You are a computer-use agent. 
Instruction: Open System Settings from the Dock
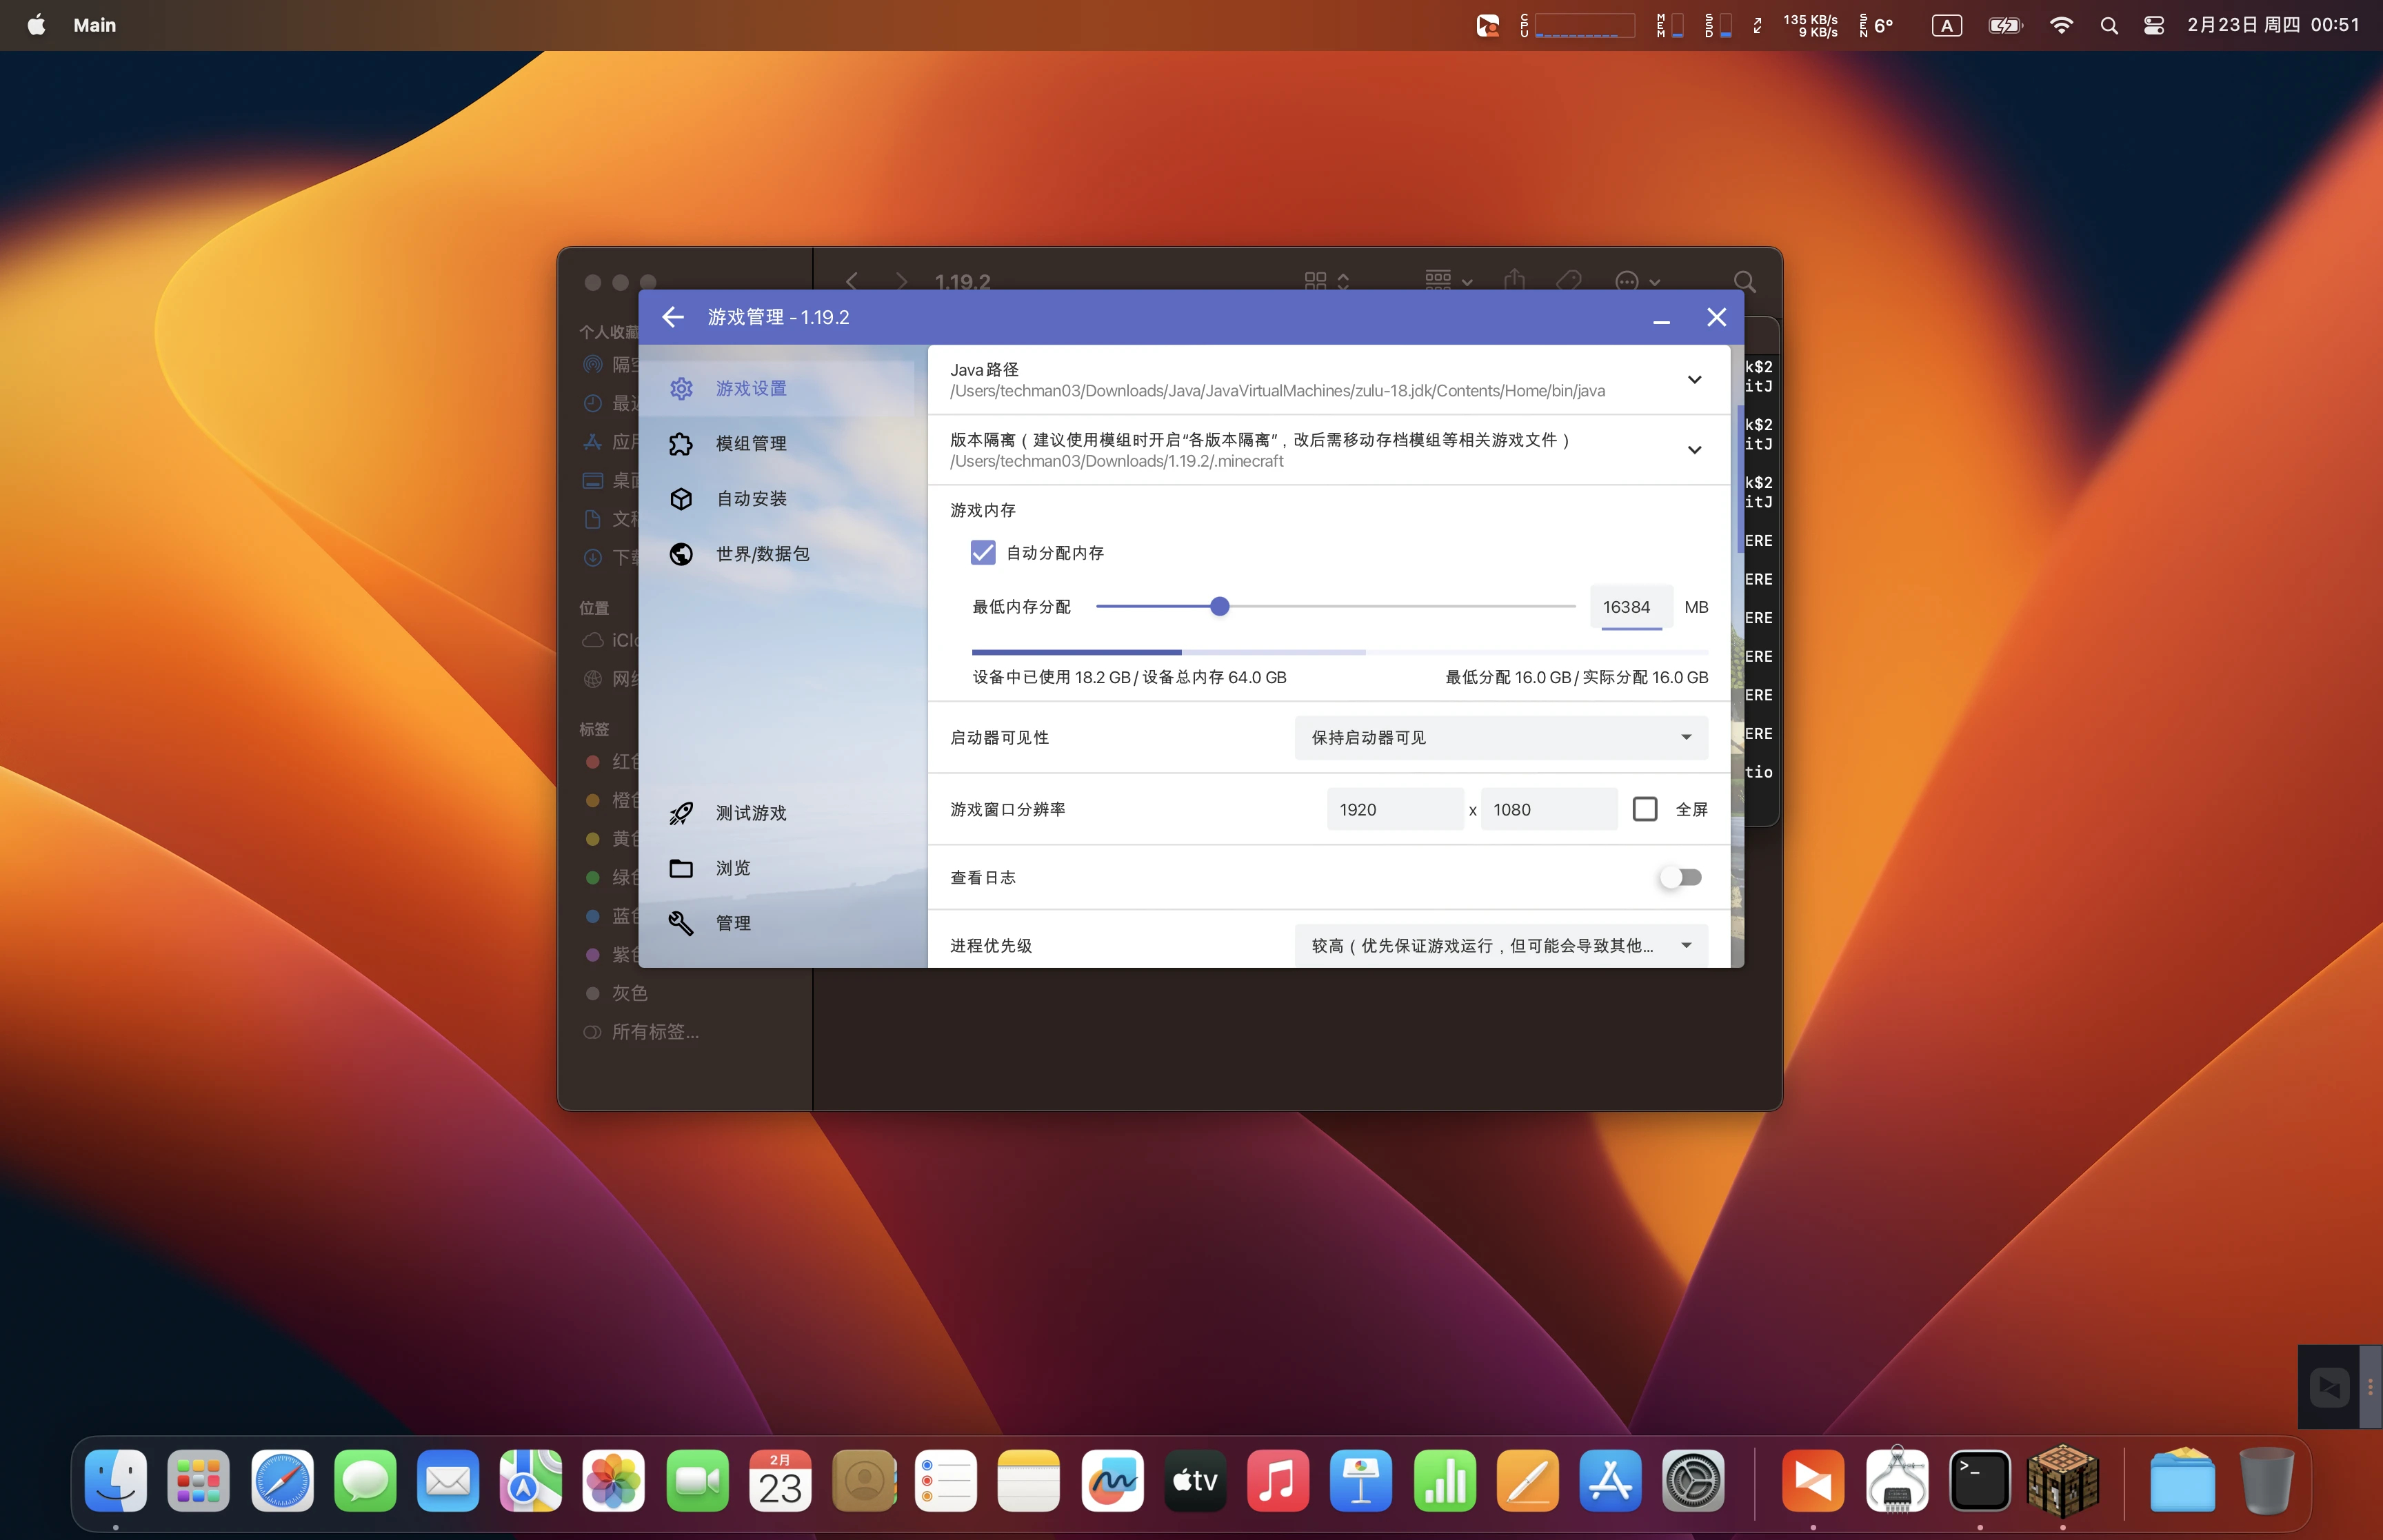click(1693, 1480)
